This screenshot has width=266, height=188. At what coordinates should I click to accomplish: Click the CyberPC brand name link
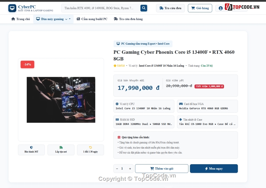tap(27, 7)
